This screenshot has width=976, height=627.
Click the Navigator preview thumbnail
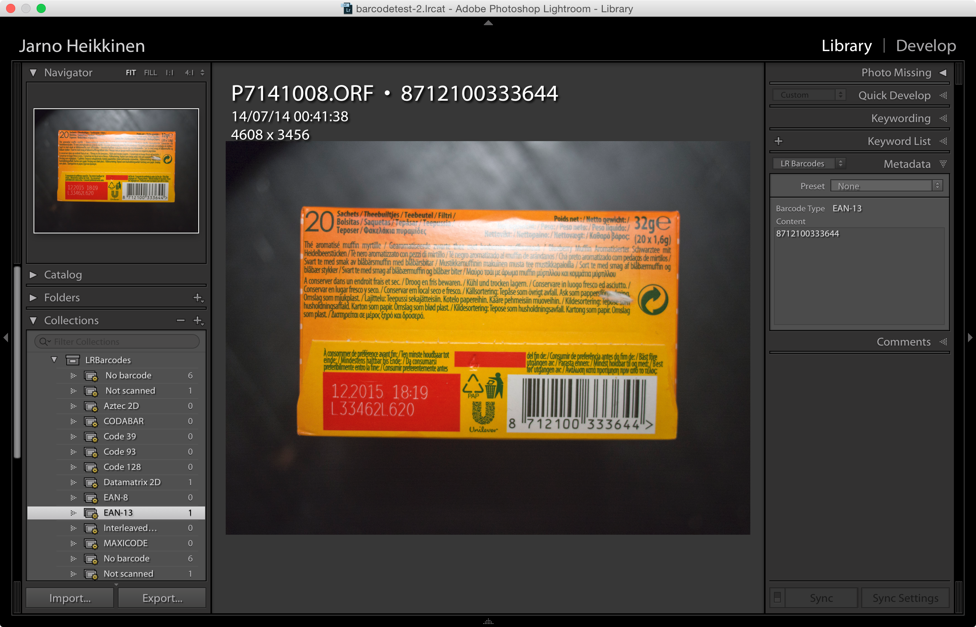(x=116, y=171)
